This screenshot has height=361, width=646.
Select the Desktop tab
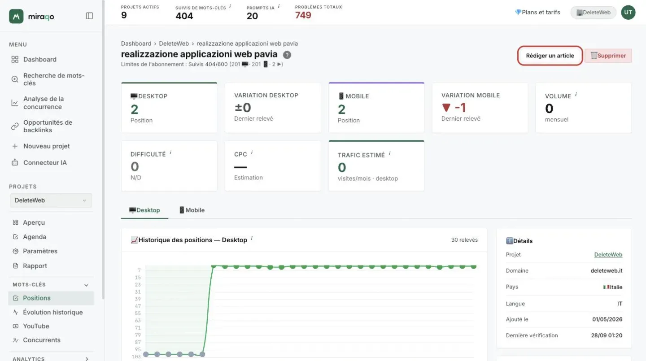tap(144, 210)
